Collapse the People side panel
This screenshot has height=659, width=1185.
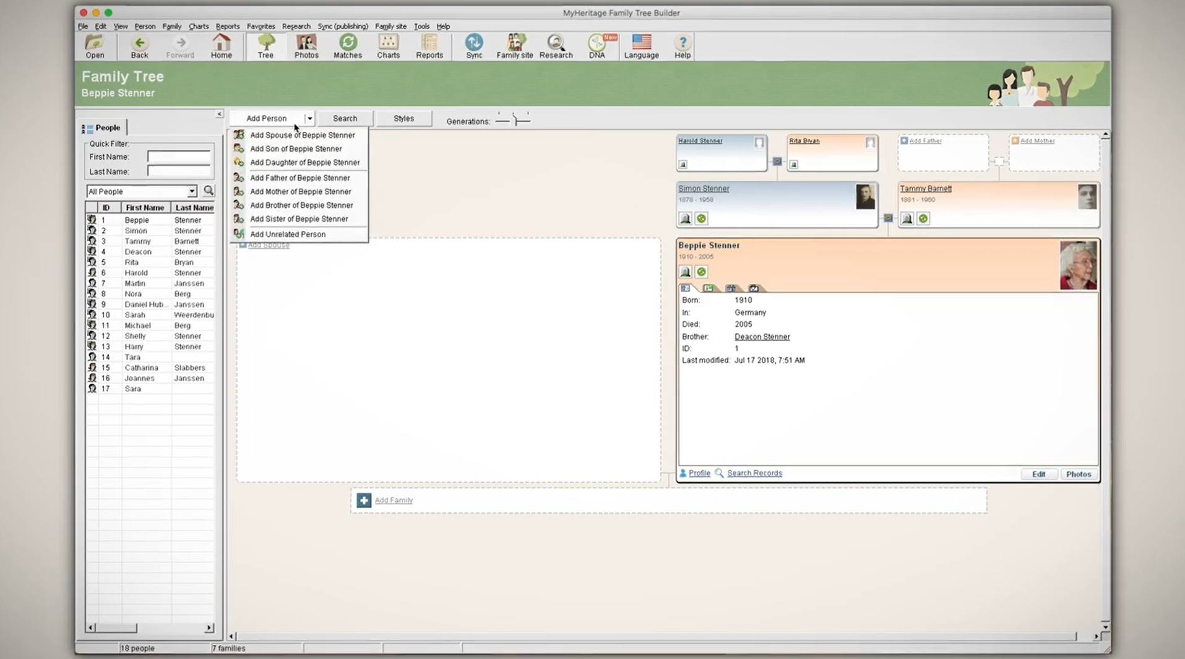(x=219, y=114)
